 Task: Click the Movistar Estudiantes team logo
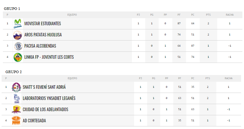pyautogui.click(x=18, y=24)
